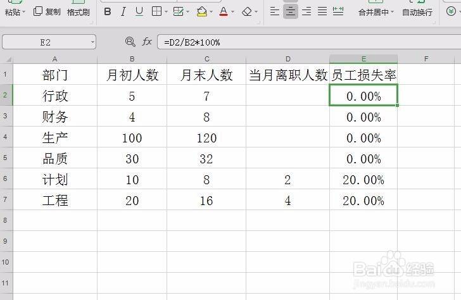Click 自动换行 wrap text
This screenshot has height=300, width=461.
coord(417,12)
